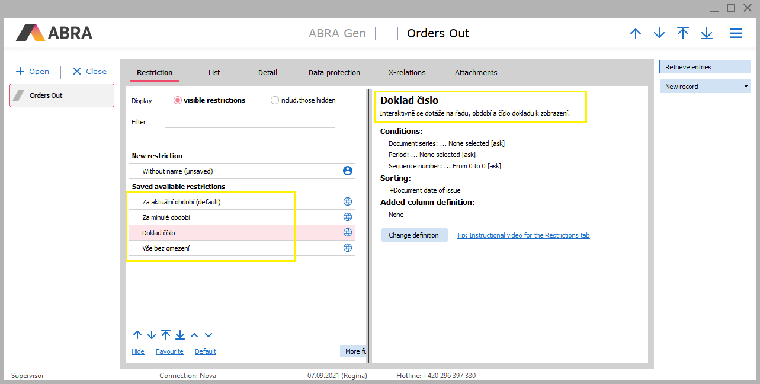Click the Hide link
Screen dimensions: 760x384
[x=138, y=351]
